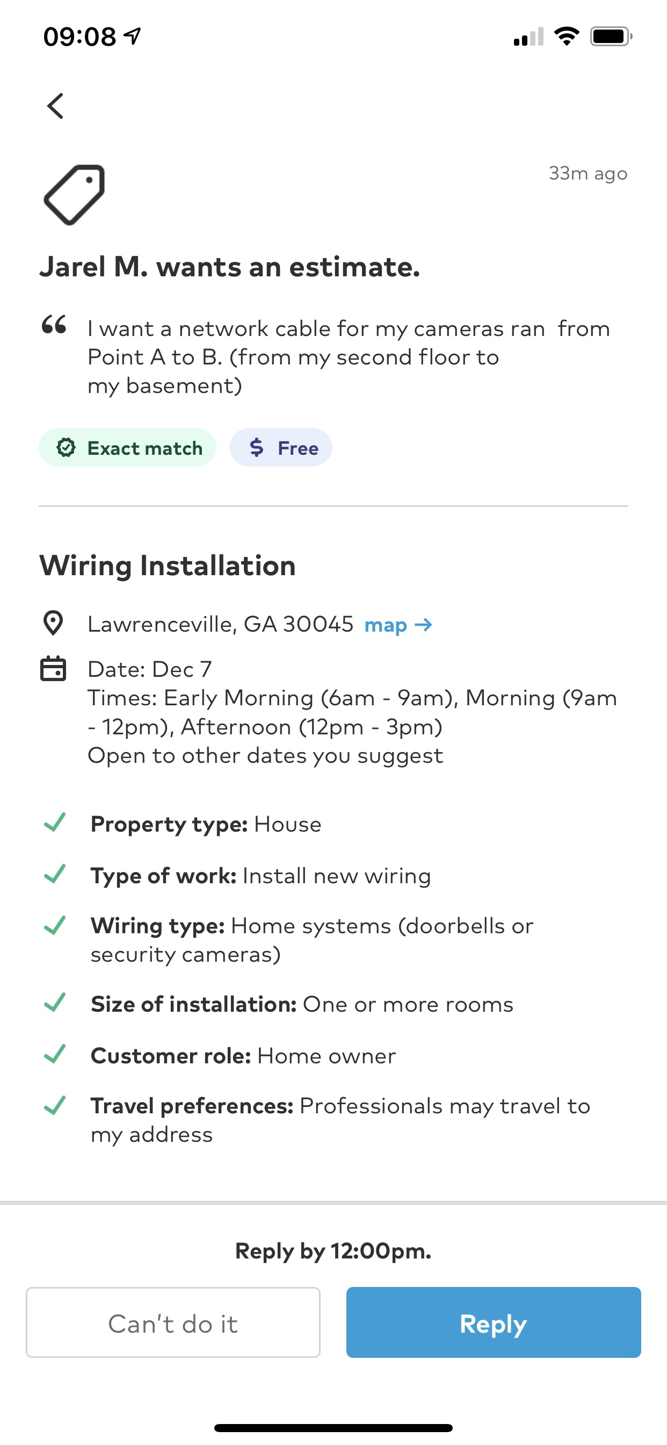The width and height of the screenshot is (667, 1445).
Task: Tap the dollar sign Free badge
Action: [281, 448]
